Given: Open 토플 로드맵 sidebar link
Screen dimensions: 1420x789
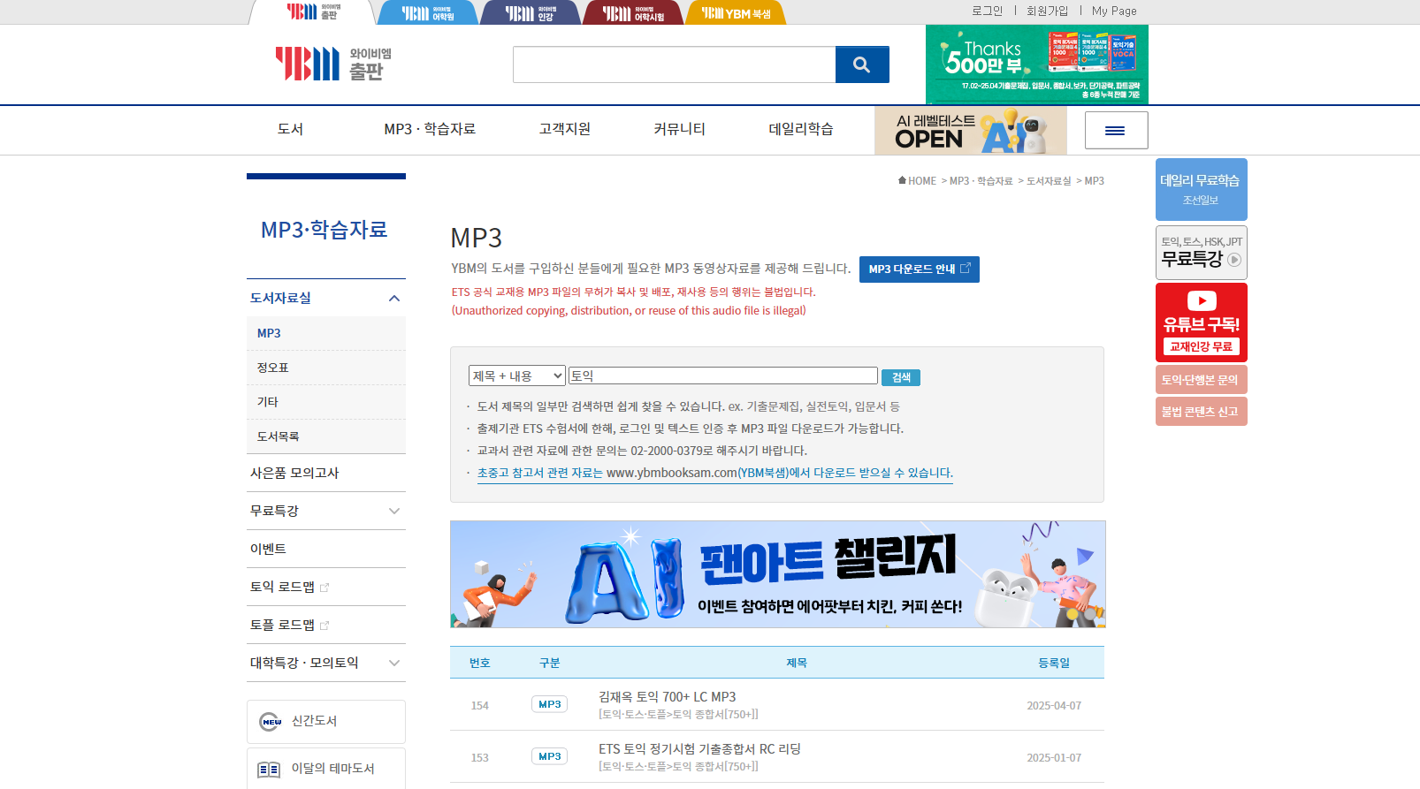Looking at the screenshot, I should tap(282, 625).
